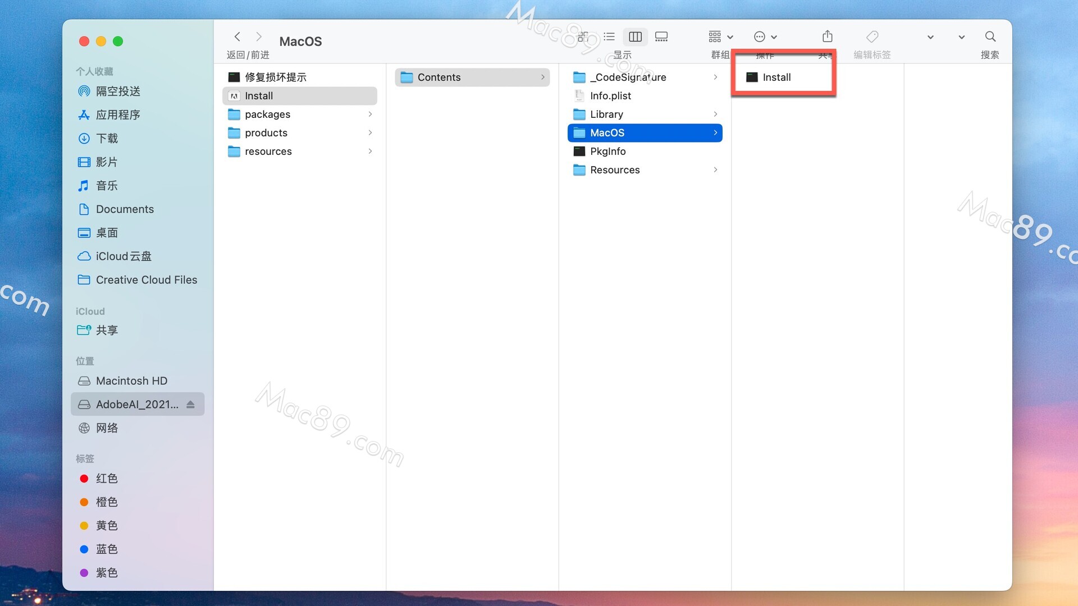Open Applications in the sidebar
Screen dimensions: 1078x606
click(118, 115)
